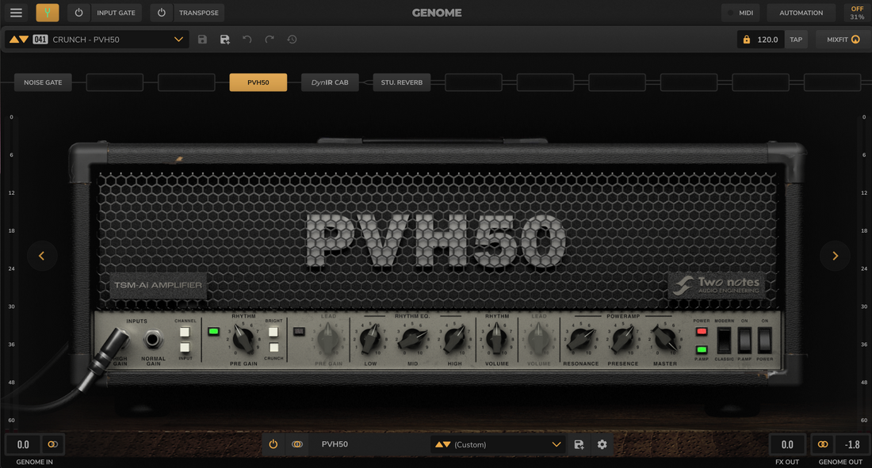Open Transpose settings
Image resolution: width=872 pixels, height=468 pixels.
pos(198,12)
